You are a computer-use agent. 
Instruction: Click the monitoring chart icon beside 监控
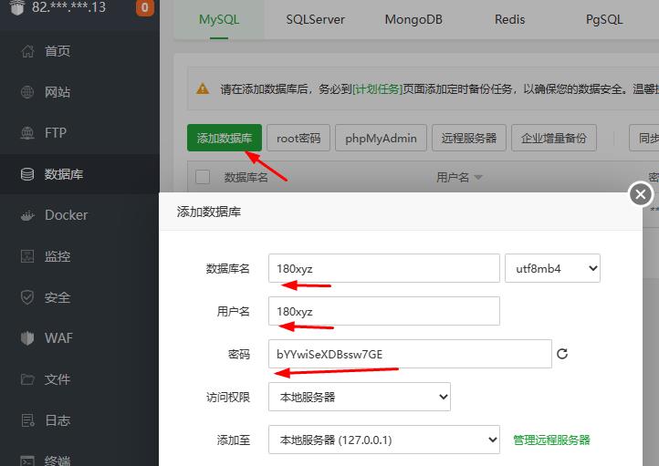[x=27, y=256]
